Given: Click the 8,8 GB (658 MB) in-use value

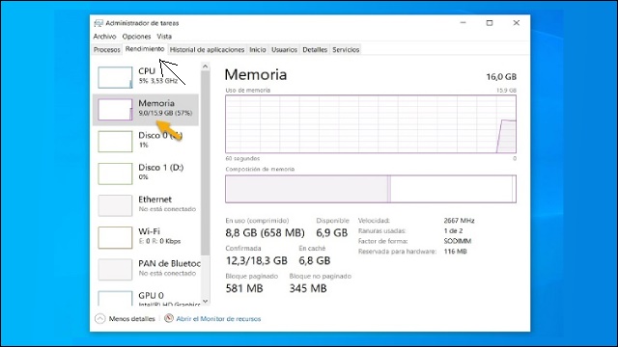Looking at the screenshot, I should coord(265,233).
